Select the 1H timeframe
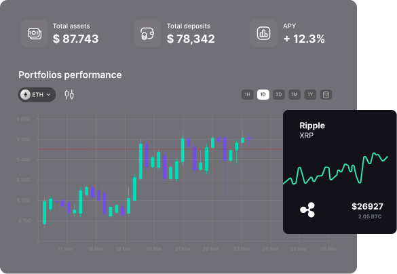The image size is (397, 274). [248, 95]
